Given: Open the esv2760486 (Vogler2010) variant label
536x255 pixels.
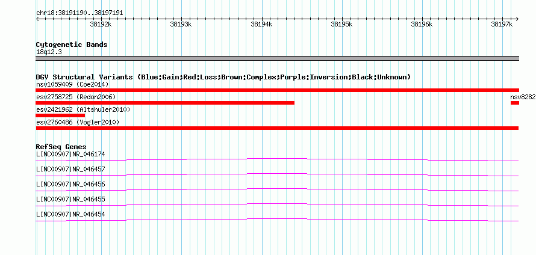Looking at the screenshot, I should coord(78,122).
